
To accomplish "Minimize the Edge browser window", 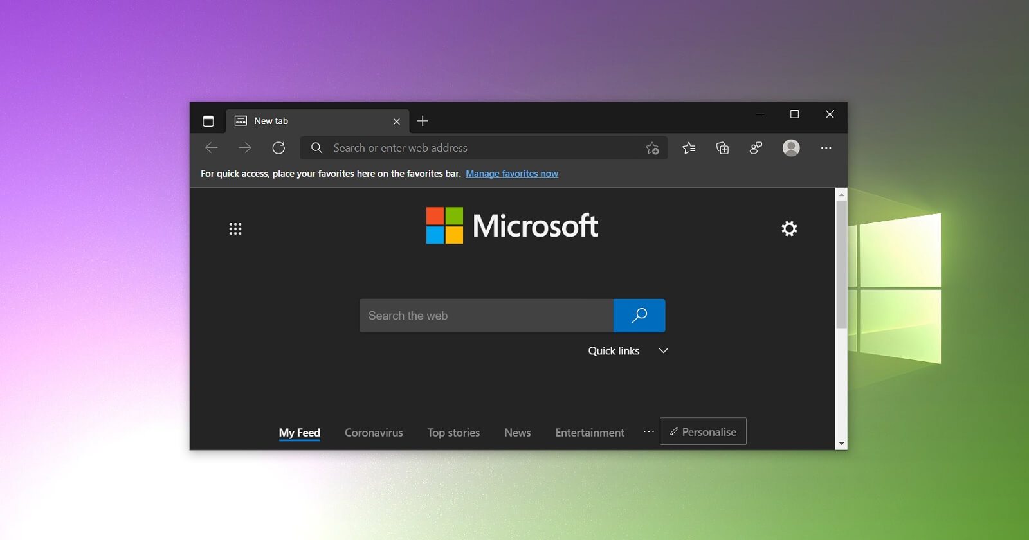I will [x=760, y=114].
